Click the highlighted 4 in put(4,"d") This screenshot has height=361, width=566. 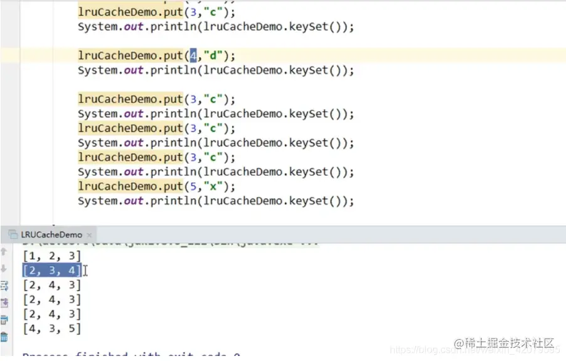(193, 56)
